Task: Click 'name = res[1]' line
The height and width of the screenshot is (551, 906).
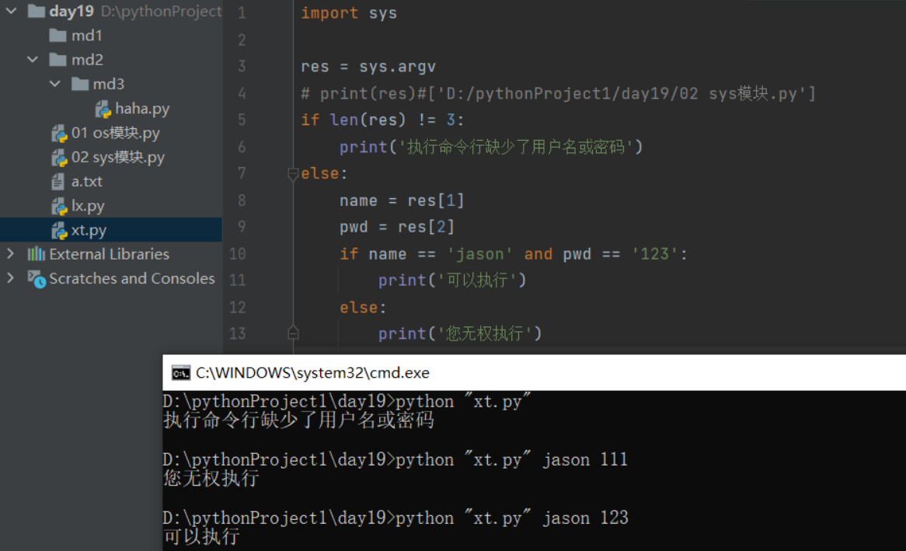Action: pos(402,200)
